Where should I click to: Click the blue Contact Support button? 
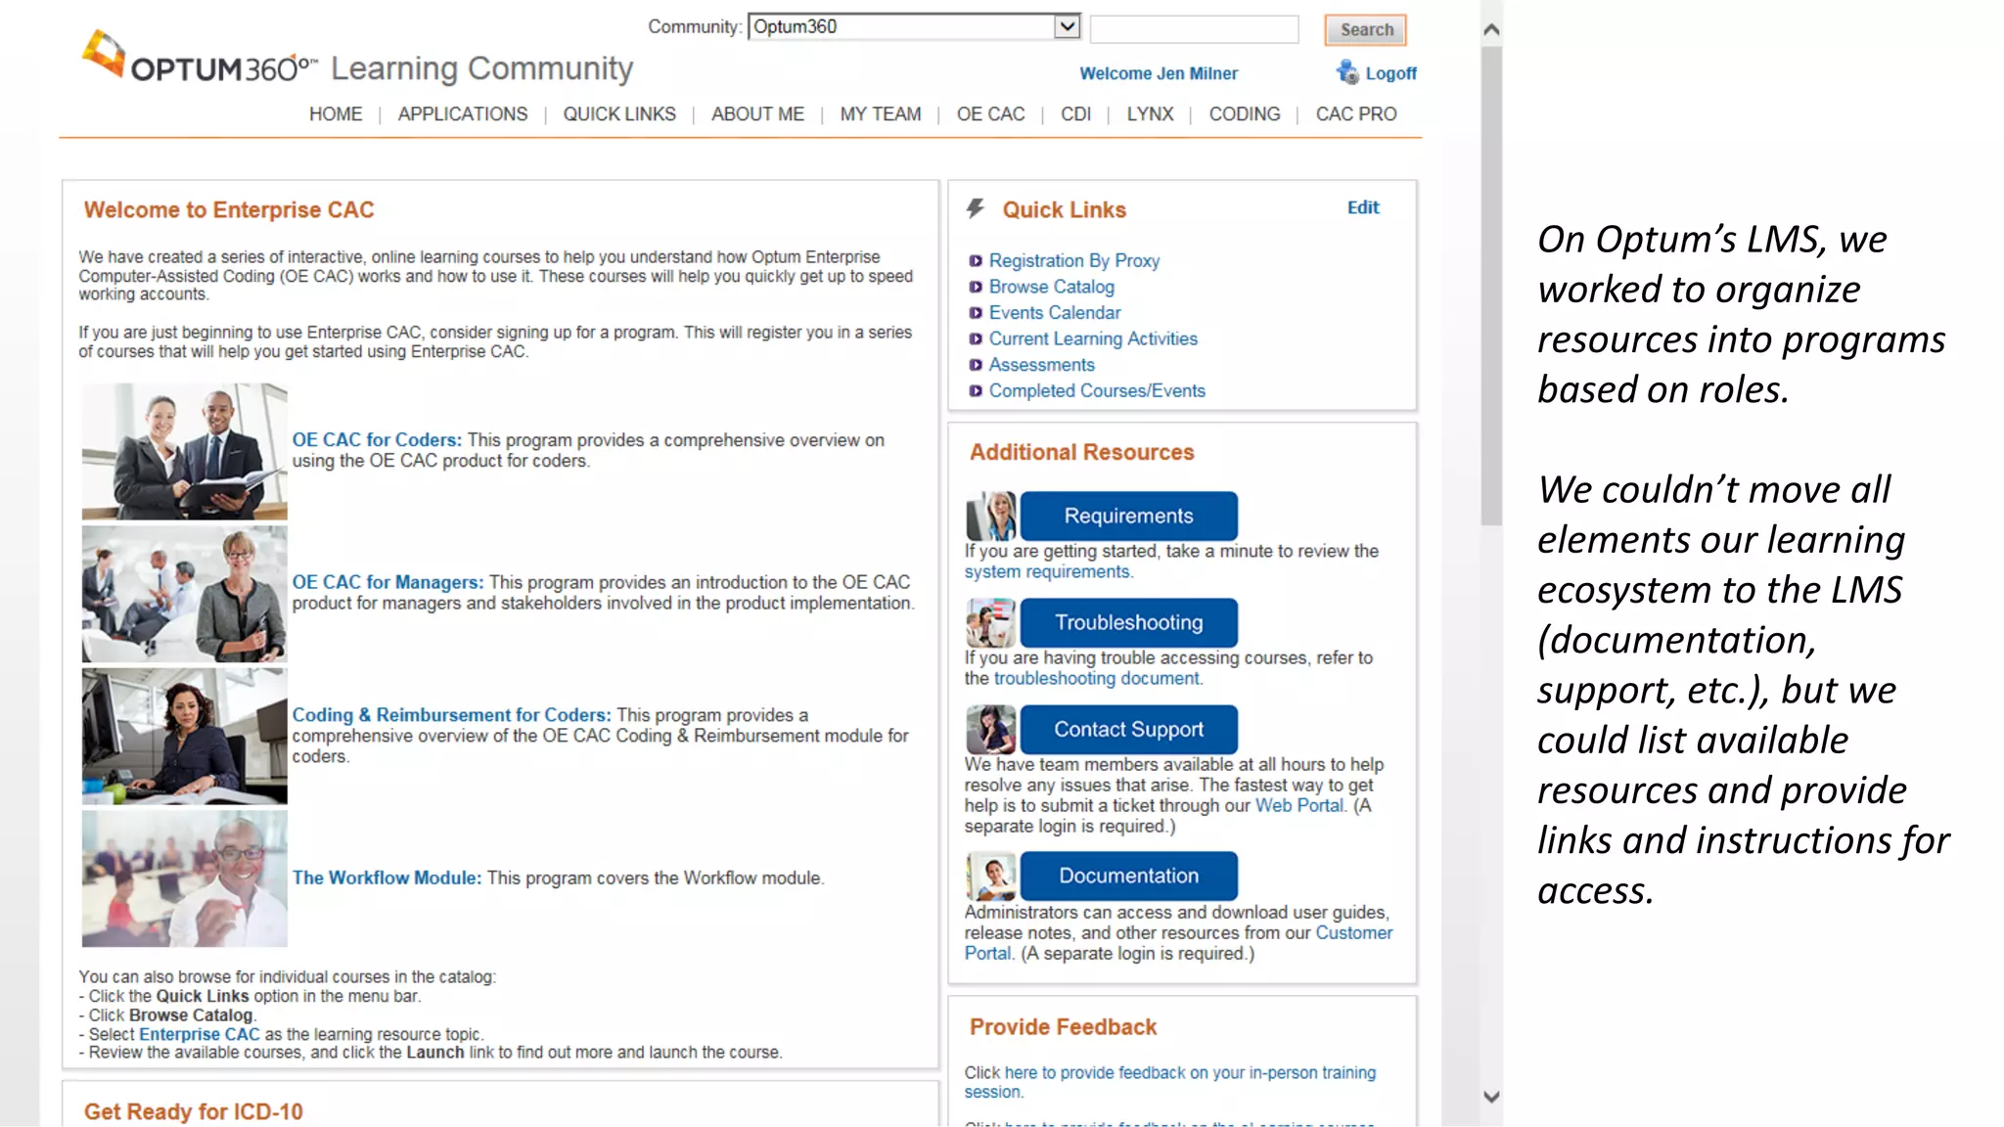(1128, 729)
